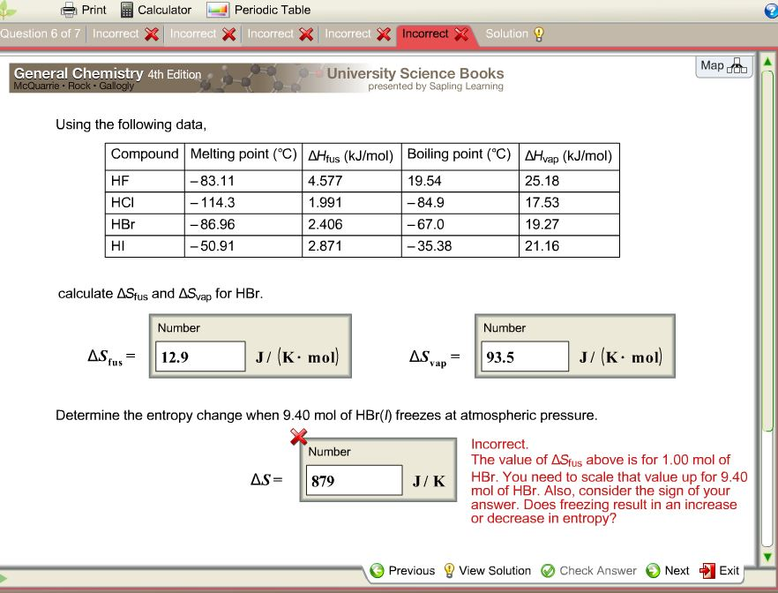Click the up arrow on the right scrollbar
778x593 pixels.
click(768, 61)
